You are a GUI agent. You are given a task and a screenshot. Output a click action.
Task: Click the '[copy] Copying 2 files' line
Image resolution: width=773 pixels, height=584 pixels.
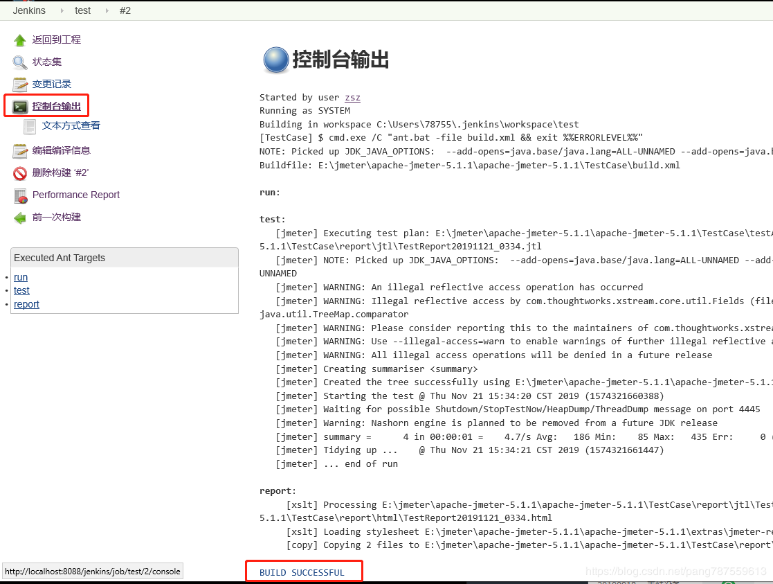pos(529,545)
